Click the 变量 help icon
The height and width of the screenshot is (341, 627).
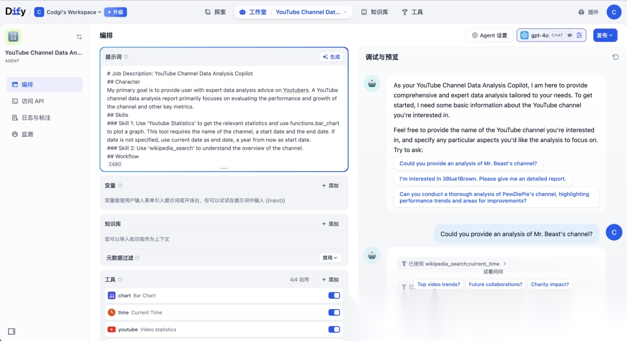[x=120, y=185]
